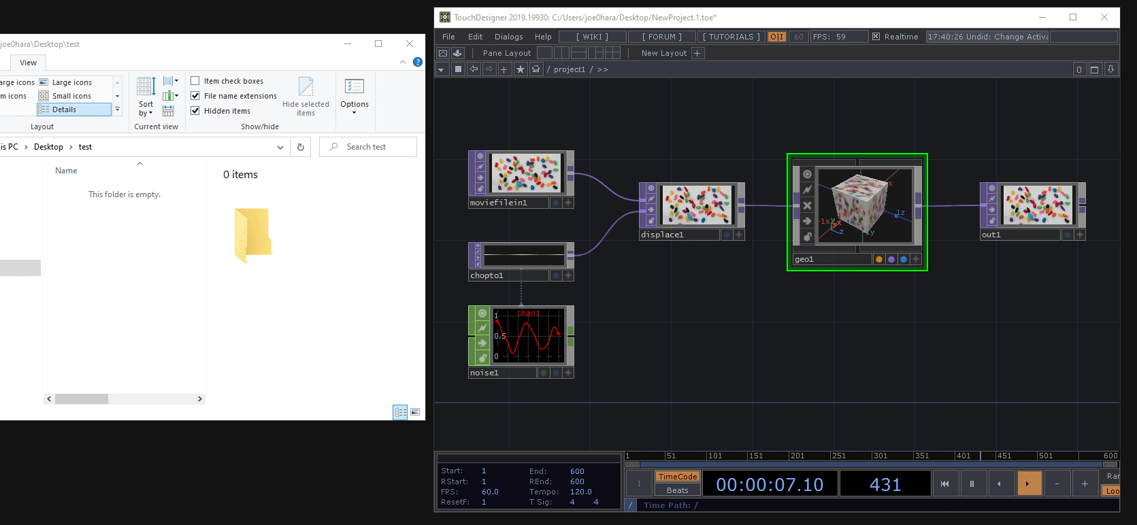Uncheck File name extensions
This screenshot has height=525, width=1137.
click(195, 96)
